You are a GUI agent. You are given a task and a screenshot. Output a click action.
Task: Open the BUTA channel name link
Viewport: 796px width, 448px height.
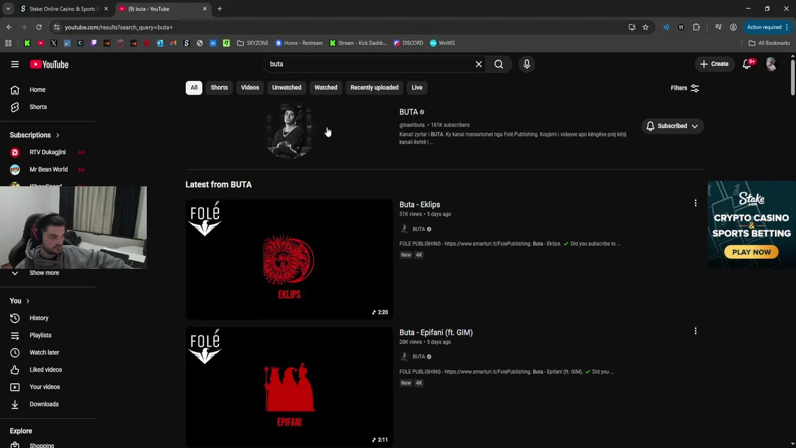point(409,112)
